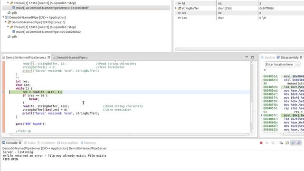Close the Console view tab X

(x=20, y=142)
